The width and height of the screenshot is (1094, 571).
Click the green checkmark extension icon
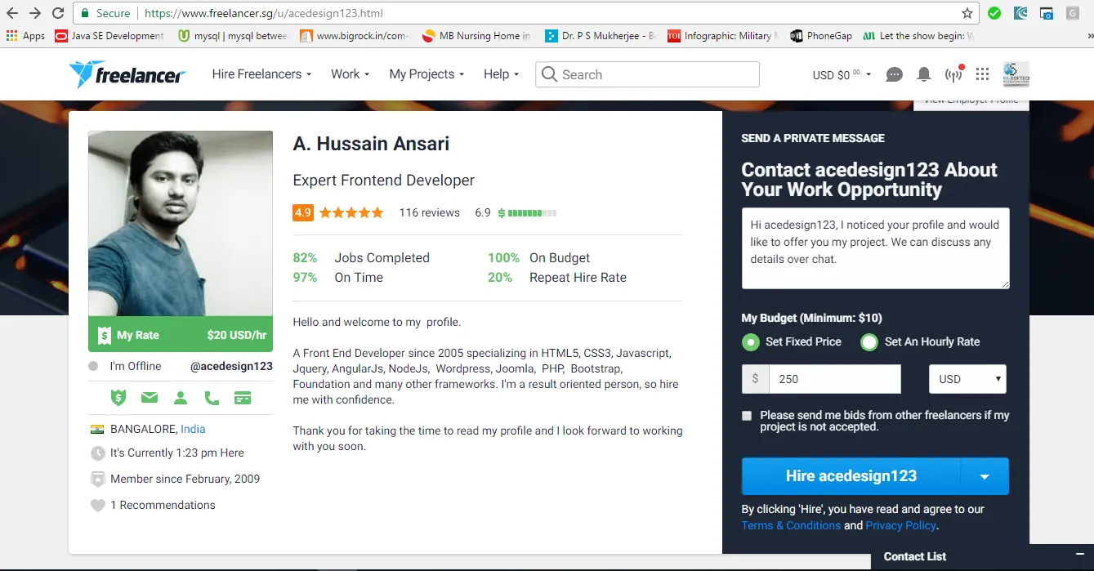994,13
